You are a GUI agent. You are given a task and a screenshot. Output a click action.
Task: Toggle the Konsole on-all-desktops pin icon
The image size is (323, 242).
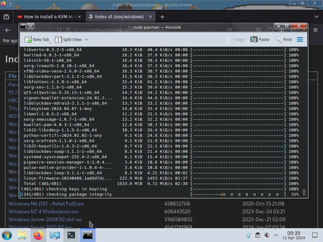click(31, 26)
